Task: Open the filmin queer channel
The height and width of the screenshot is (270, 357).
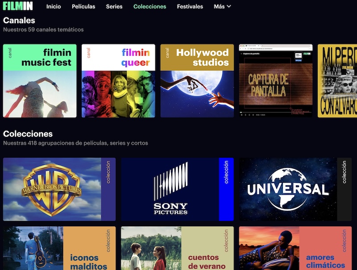Action: click(x=118, y=81)
